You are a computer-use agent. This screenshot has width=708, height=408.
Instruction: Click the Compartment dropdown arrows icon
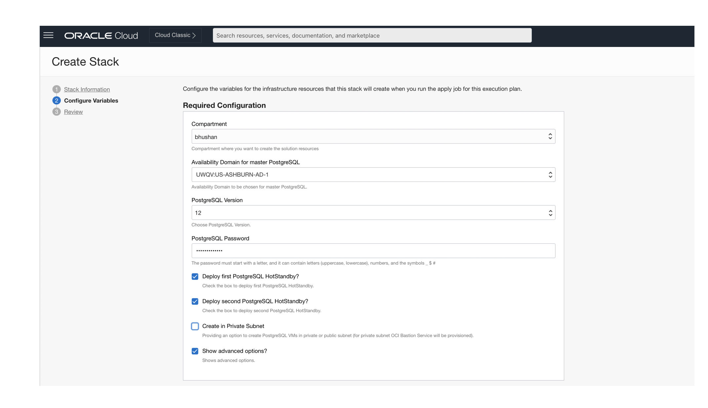550,137
